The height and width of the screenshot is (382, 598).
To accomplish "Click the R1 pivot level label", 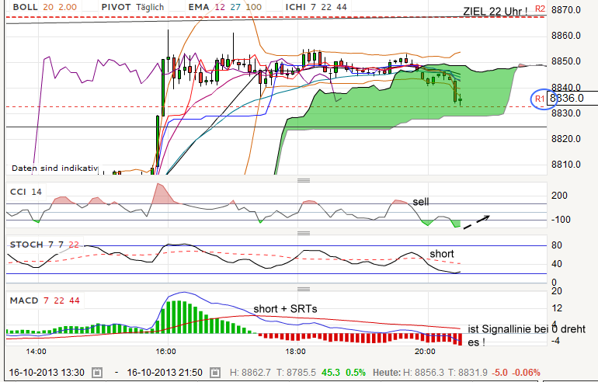I will pyautogui.click(x=540, y=99).
